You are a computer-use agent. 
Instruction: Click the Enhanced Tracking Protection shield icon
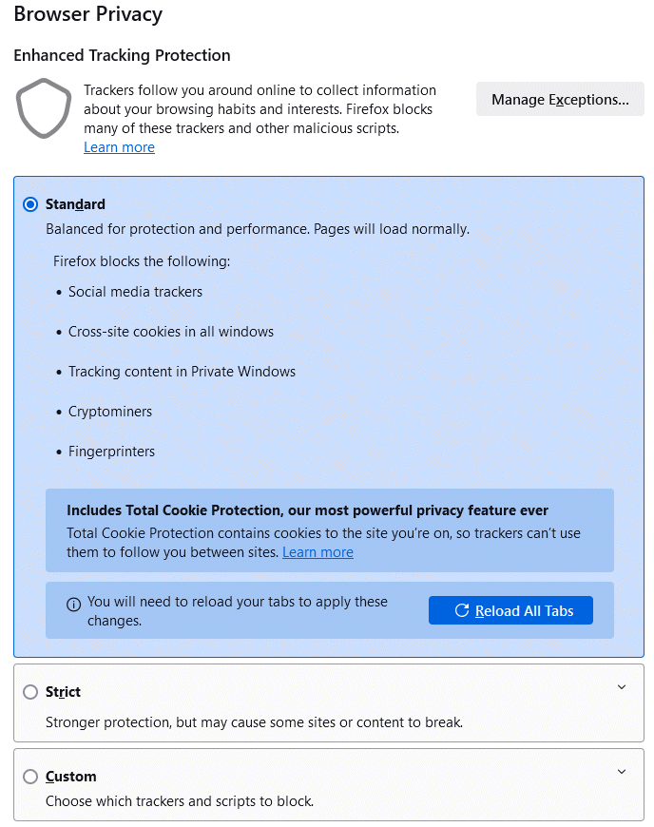pos(44,110)
